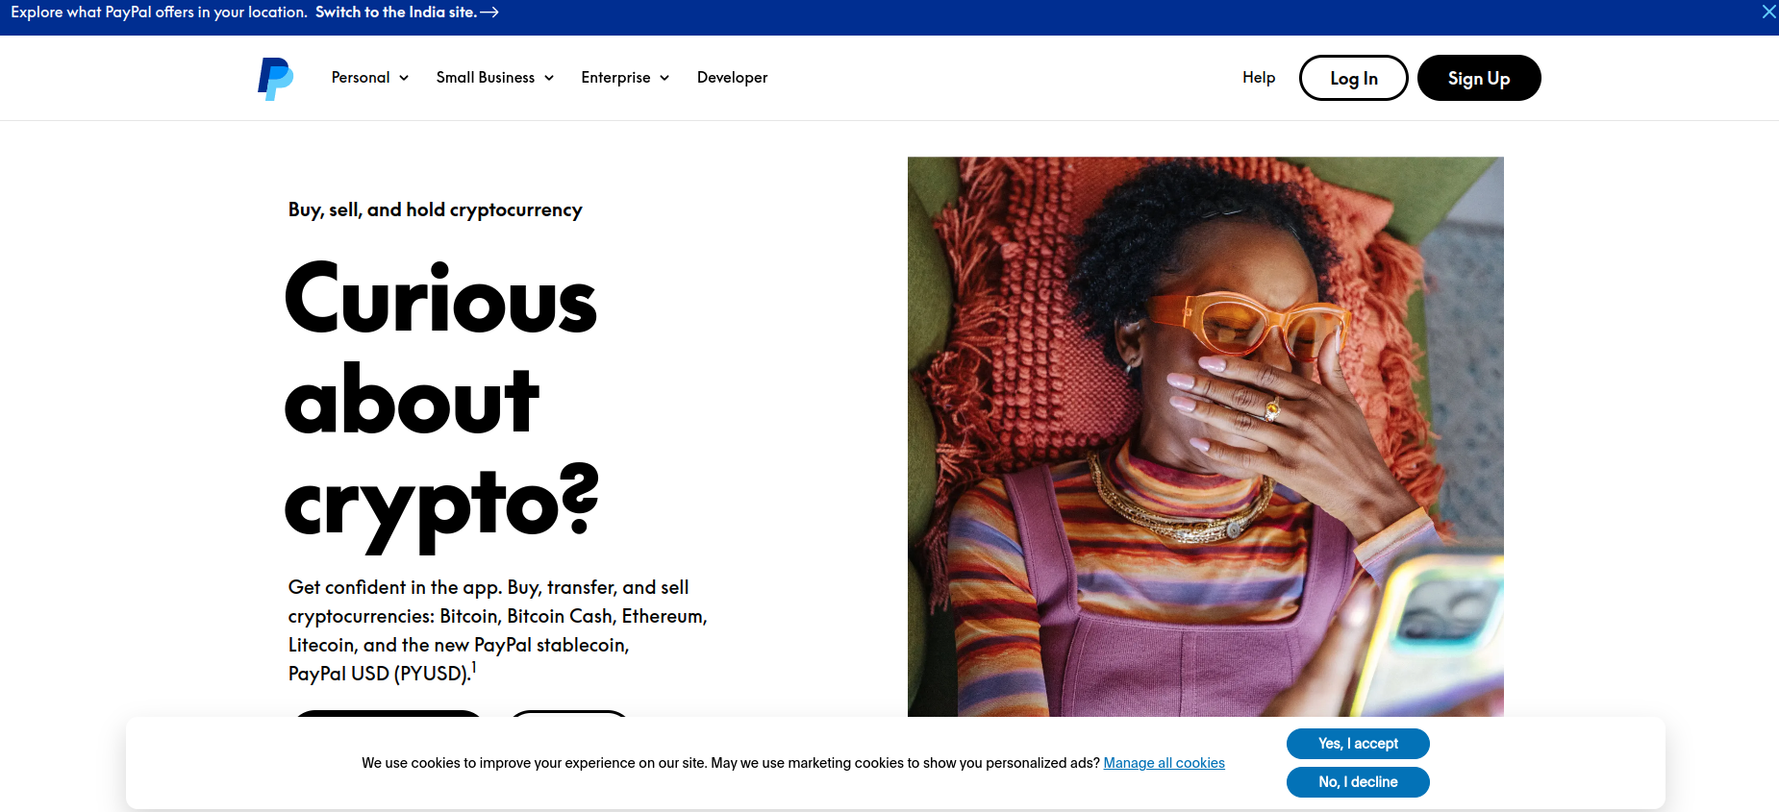Viewport: 1779px width, 812px height.
Task: Open the Small Business dropdown
Action: [x=494, y=78]
